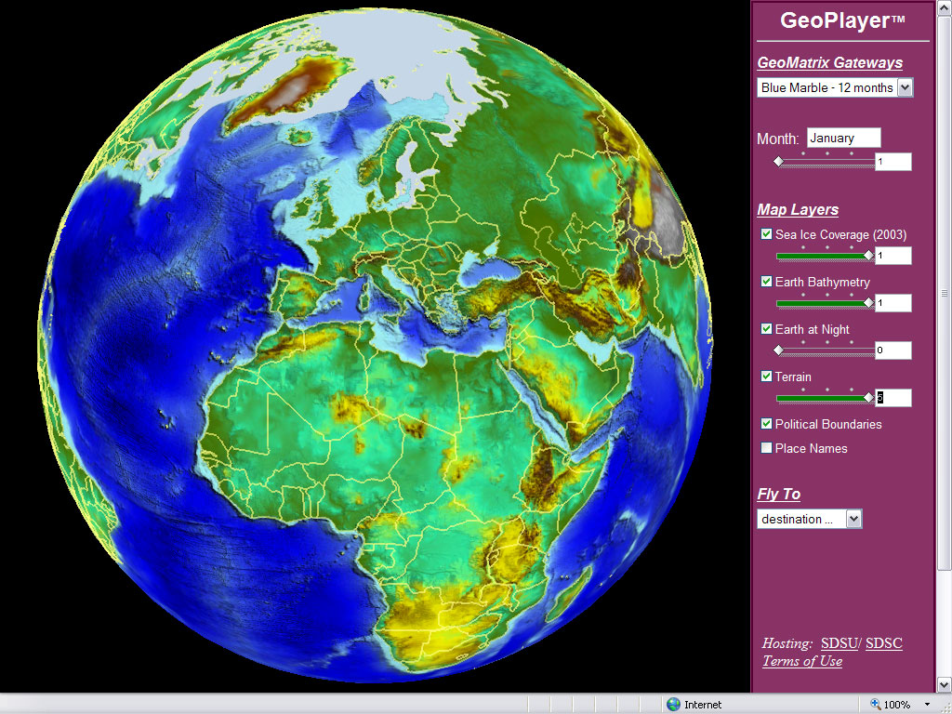
Task: Click the Sea Ice Coverage opacity slider handle
Action: coord(869,256)
